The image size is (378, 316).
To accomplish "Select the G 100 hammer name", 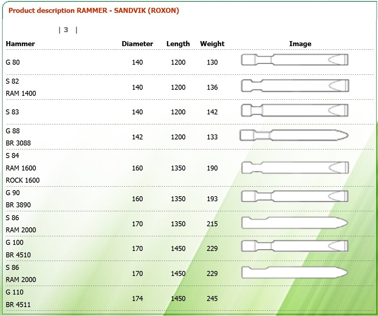I will tap(15, 243).
